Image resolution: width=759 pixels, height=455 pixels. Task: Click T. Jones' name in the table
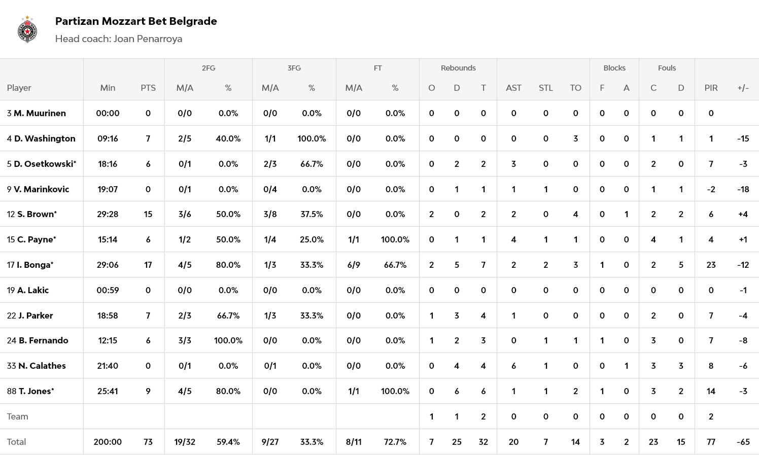pos(36,391)
